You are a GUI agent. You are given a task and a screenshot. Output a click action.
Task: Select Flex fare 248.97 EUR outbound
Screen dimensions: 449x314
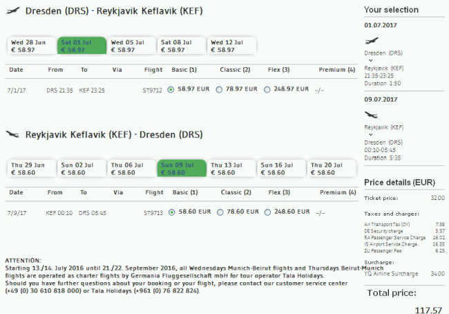point(267,90)
